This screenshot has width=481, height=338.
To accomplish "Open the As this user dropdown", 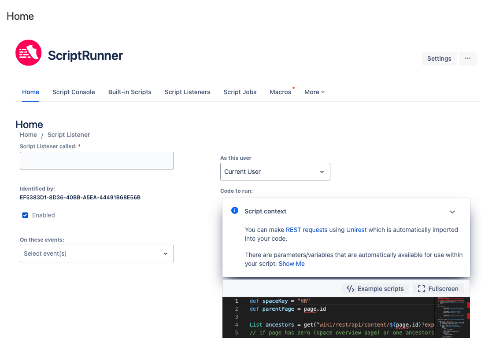I will 275,172.
